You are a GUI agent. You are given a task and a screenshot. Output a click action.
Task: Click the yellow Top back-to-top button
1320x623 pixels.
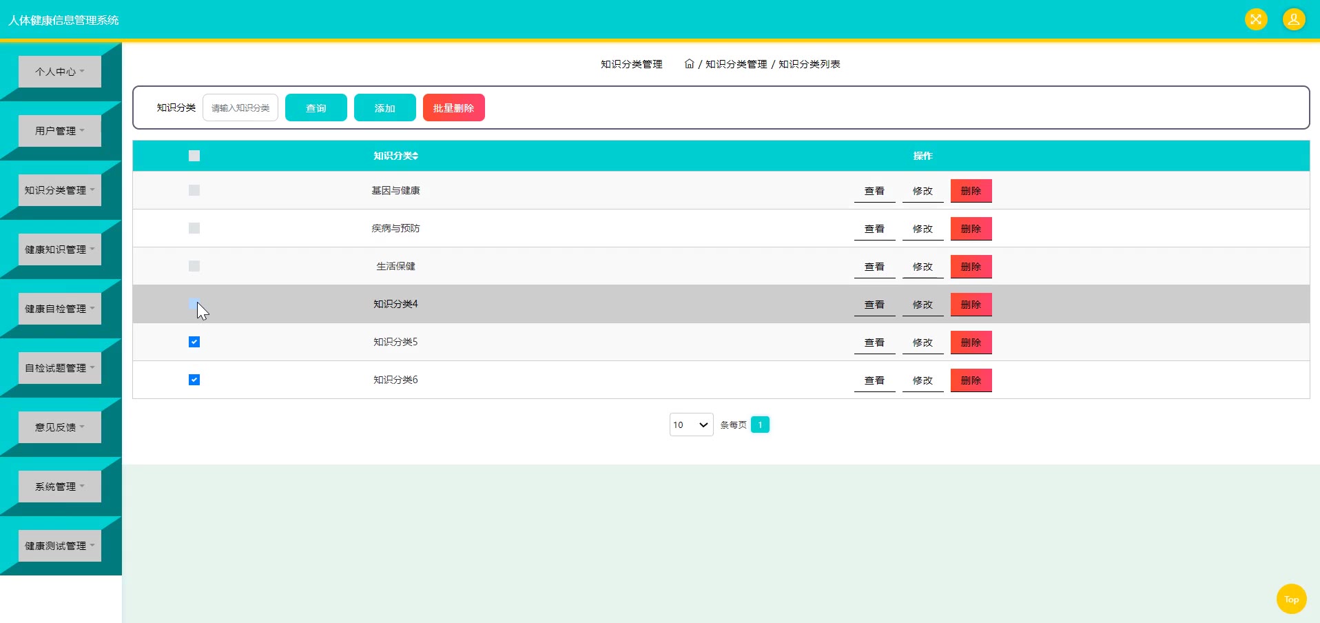tap(1291, 599)
